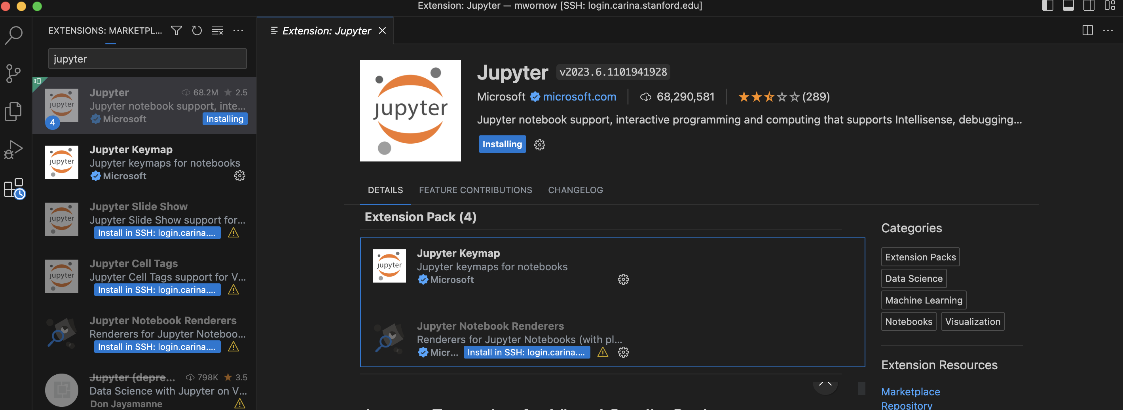Viewport: 1123px width, 410px height.
Task: Toggle primary side bar layout icon
Action: (x=1047, y=6)
